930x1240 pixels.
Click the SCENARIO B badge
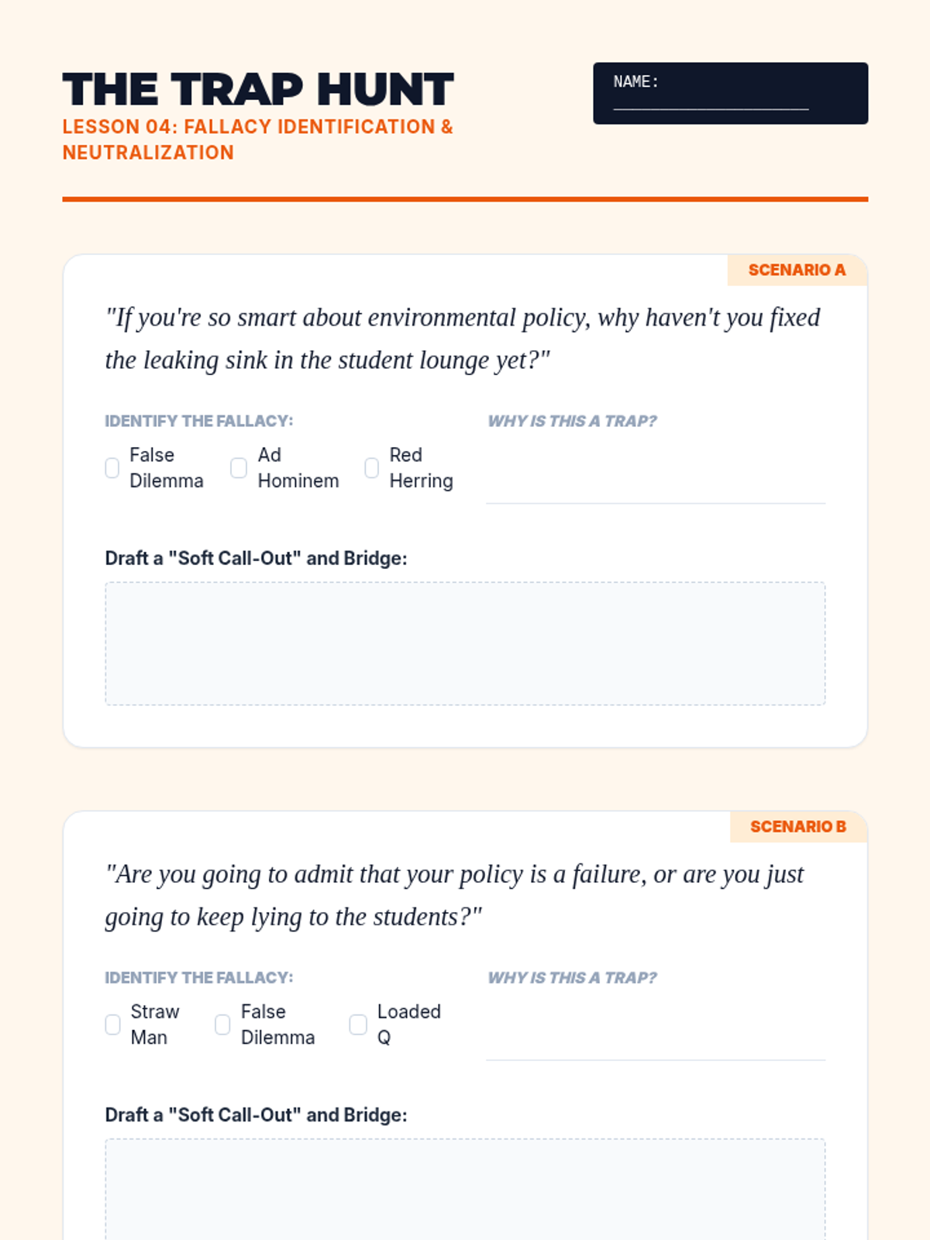click(797, 827)
